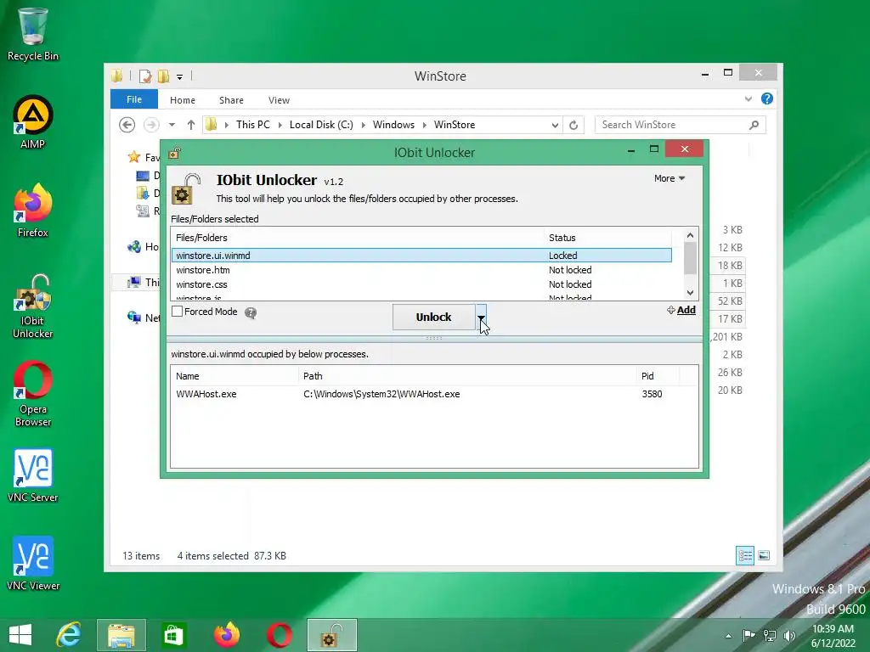
Task: Expand the More menu in IObit Unlocker
Action: click(x=669, y=178)
